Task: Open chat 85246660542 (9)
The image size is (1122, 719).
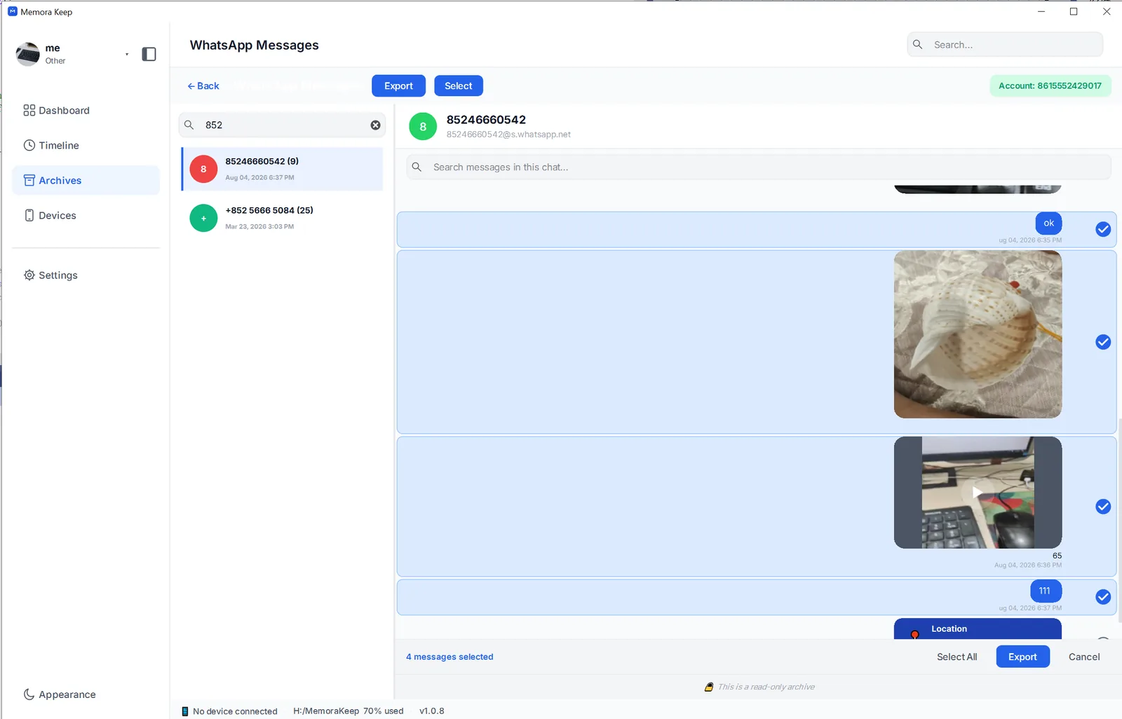Action: 283,169
